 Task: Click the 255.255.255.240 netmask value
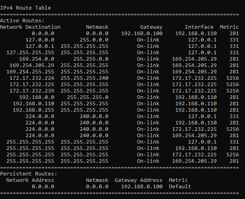tap(84, 78)
